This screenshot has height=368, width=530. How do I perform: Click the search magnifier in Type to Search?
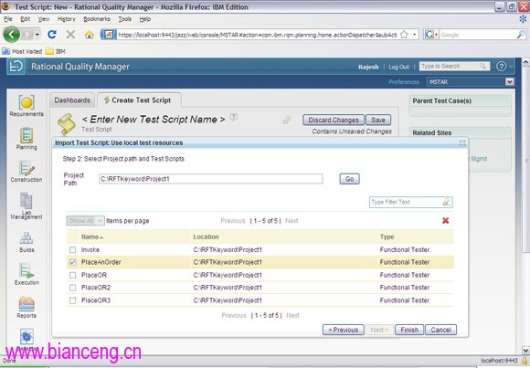click(482, 67)
